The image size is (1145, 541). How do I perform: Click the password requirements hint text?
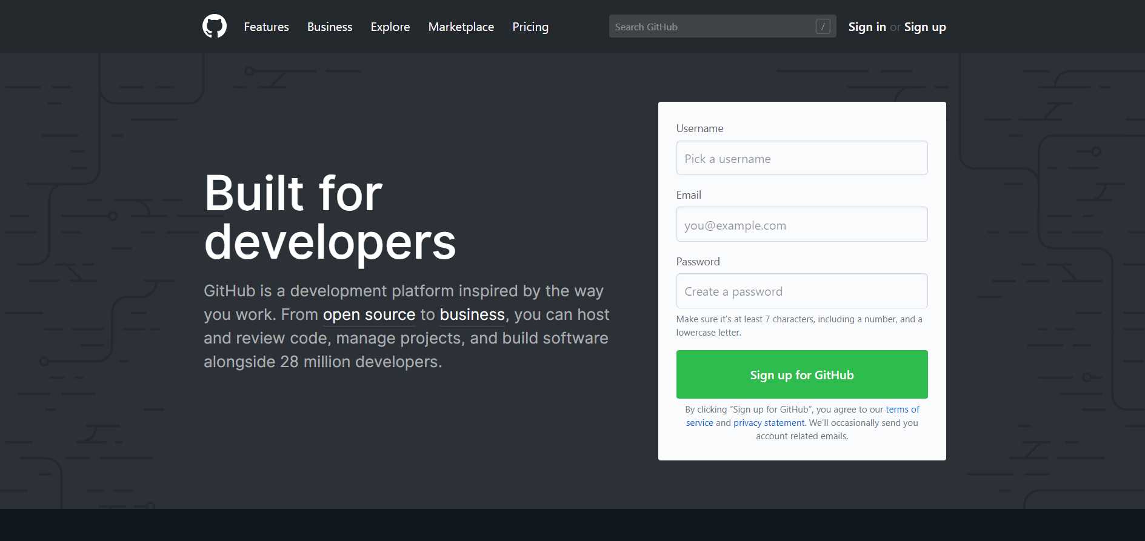(799, 326)
